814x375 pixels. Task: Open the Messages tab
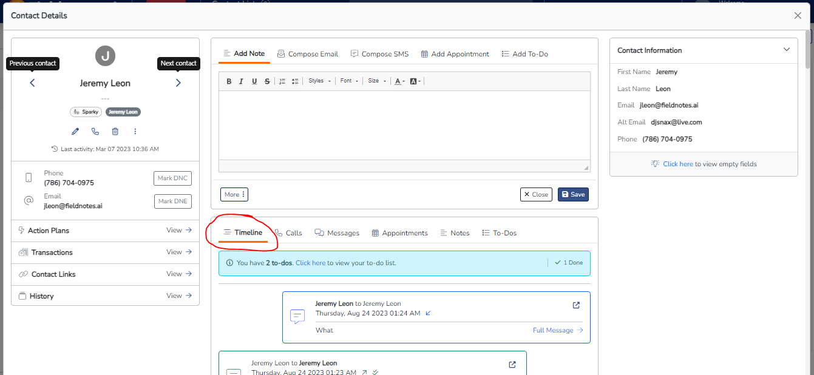tap(337, 233)
